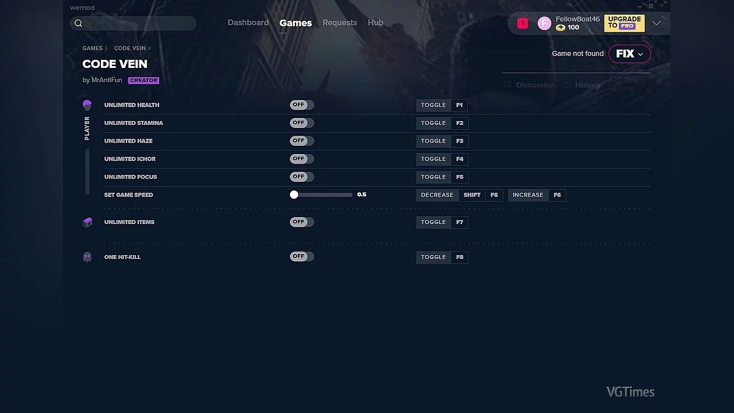This screenshot has width=734, height=413.
Task: Enable Unlimited Haze switch
Action: click(302, 141)
